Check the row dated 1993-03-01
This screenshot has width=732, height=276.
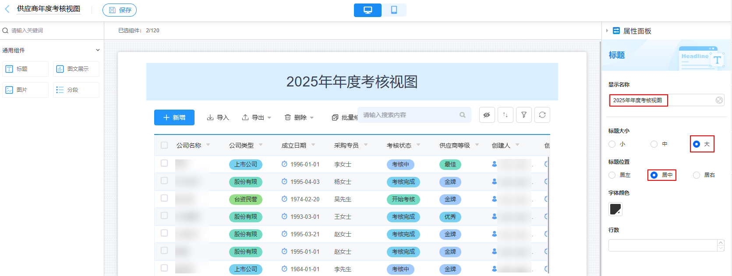(x=164, y=216)
